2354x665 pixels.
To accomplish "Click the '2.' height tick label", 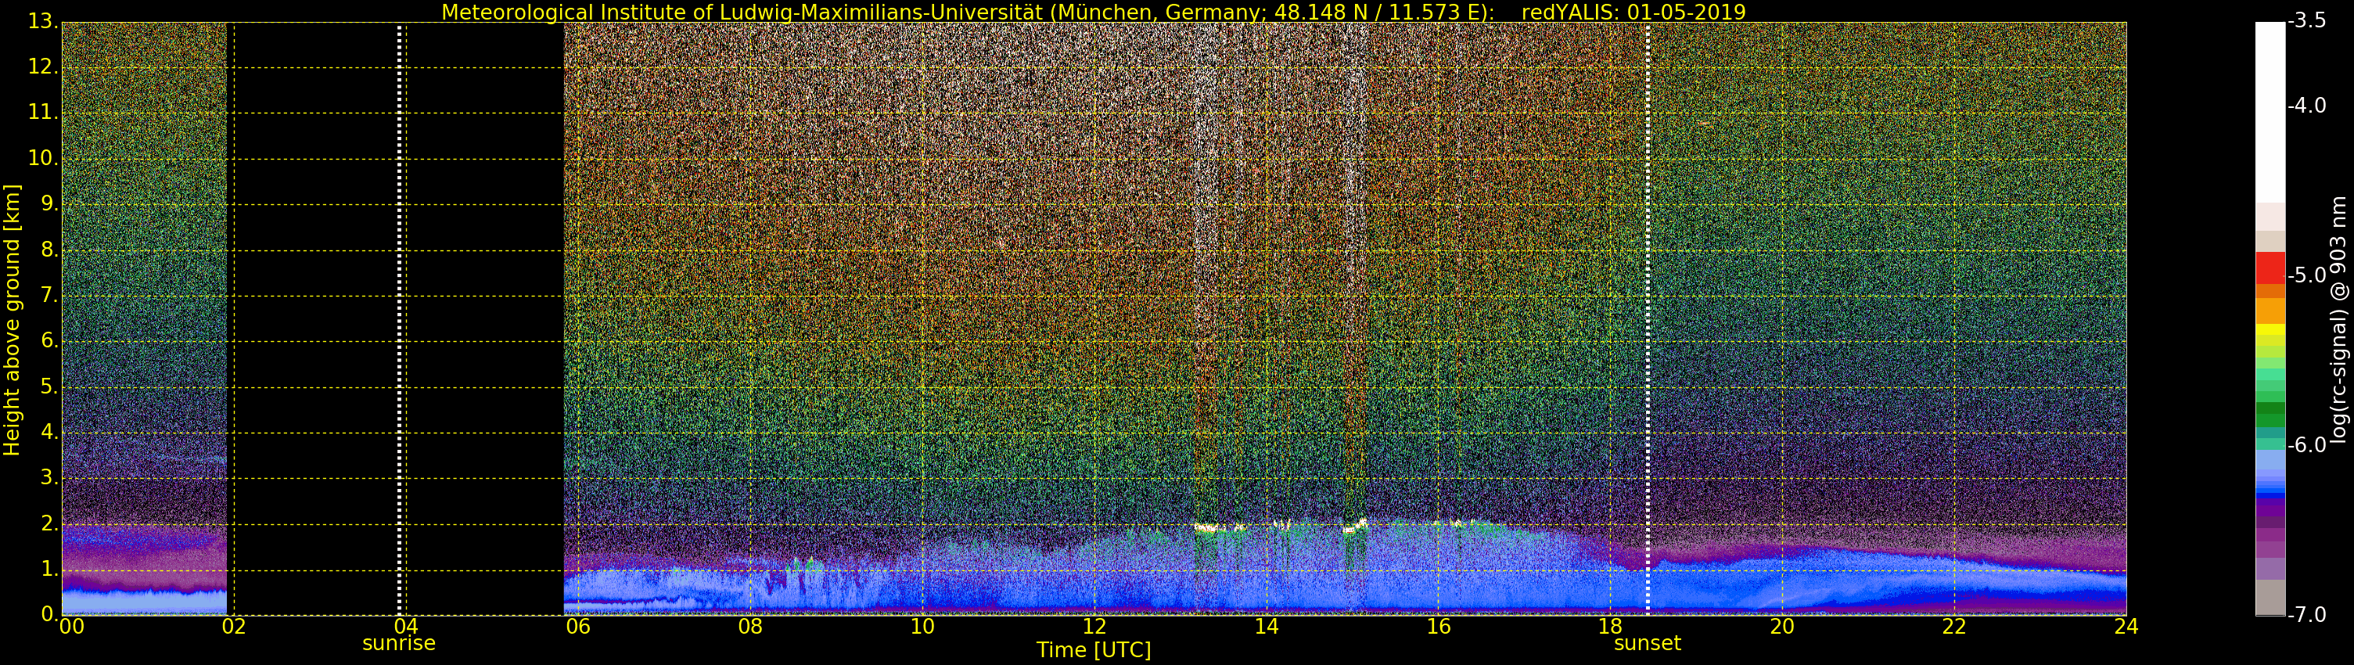I will pyautogui.click(x=49, y=523).
